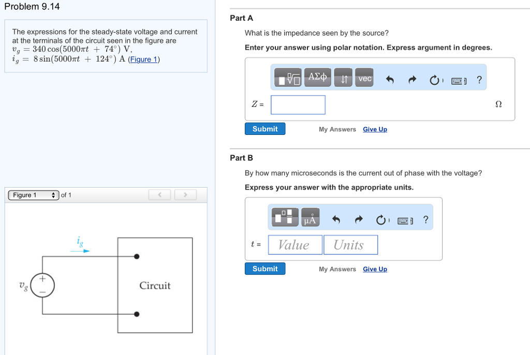Click the Units field in Part B

(350, 244)
